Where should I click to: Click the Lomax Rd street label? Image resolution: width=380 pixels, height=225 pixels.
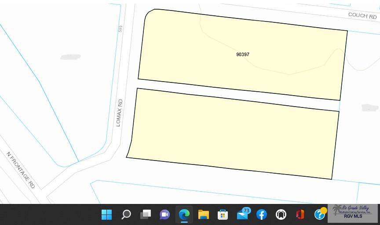[x=119, y=113]
